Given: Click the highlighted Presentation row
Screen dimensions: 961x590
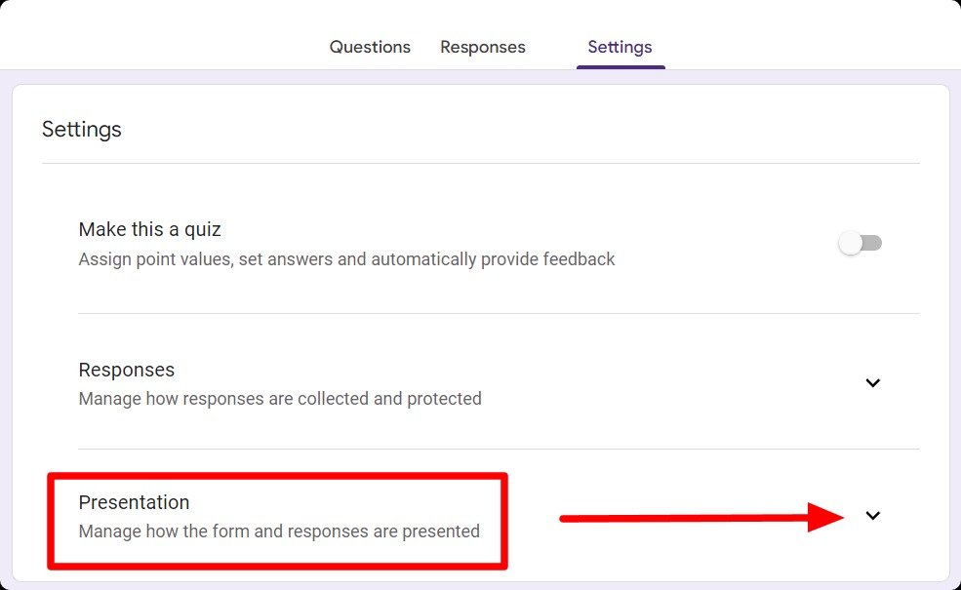Looking at the screenshot, I should (x=278, y=517).
